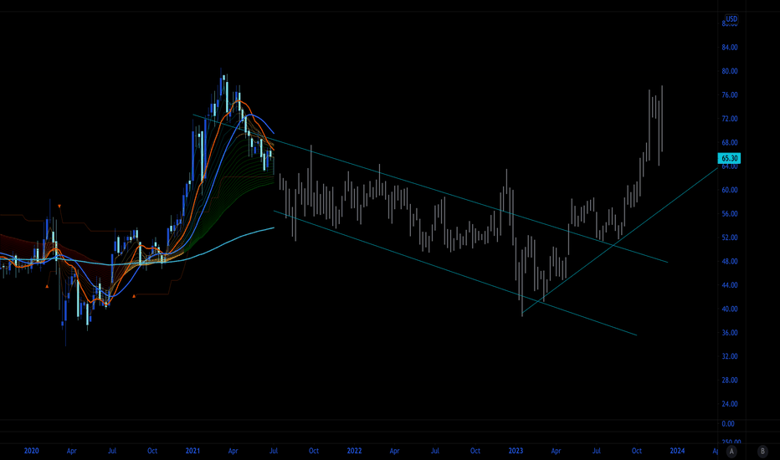
Task: Click the 76.00 price axis label
Action: click(x=730, y=95)
